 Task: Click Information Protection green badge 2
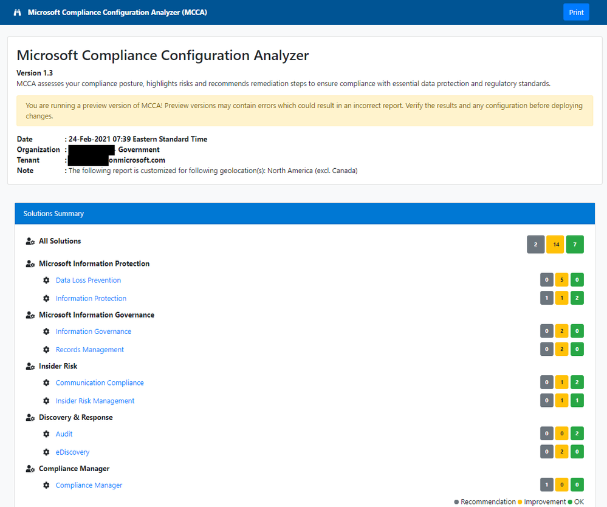577,298
